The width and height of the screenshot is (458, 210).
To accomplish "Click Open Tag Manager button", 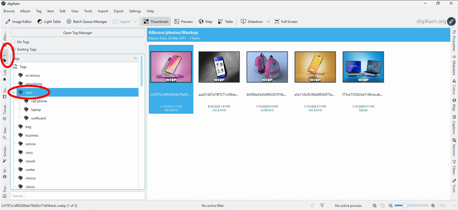I will (78, 33).
